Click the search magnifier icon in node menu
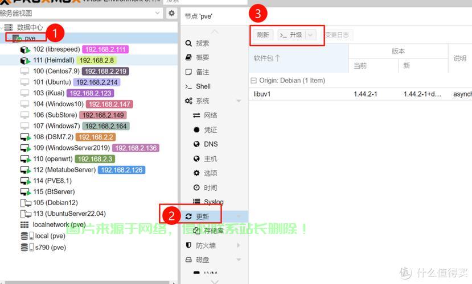472x284 pixels. 189,43
